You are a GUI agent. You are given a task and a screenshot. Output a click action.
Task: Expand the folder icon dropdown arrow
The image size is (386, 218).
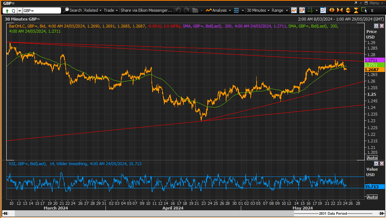click(201, 11)
